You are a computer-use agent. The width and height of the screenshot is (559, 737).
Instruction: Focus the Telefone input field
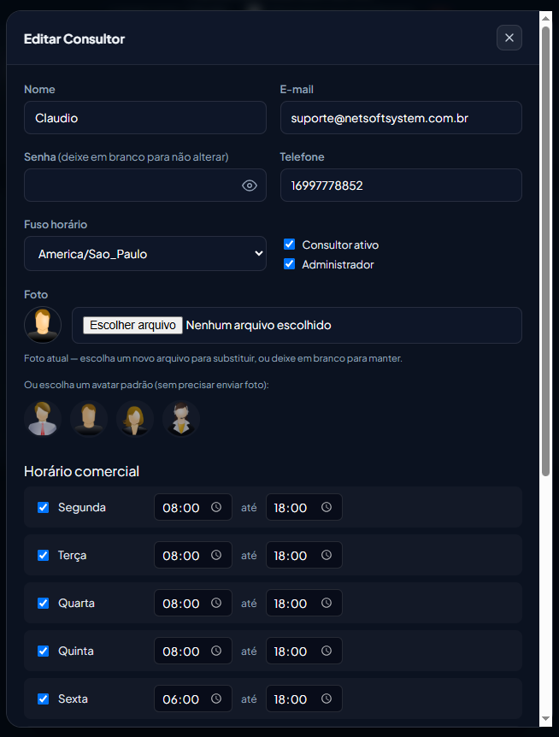(x=401, y=186)
